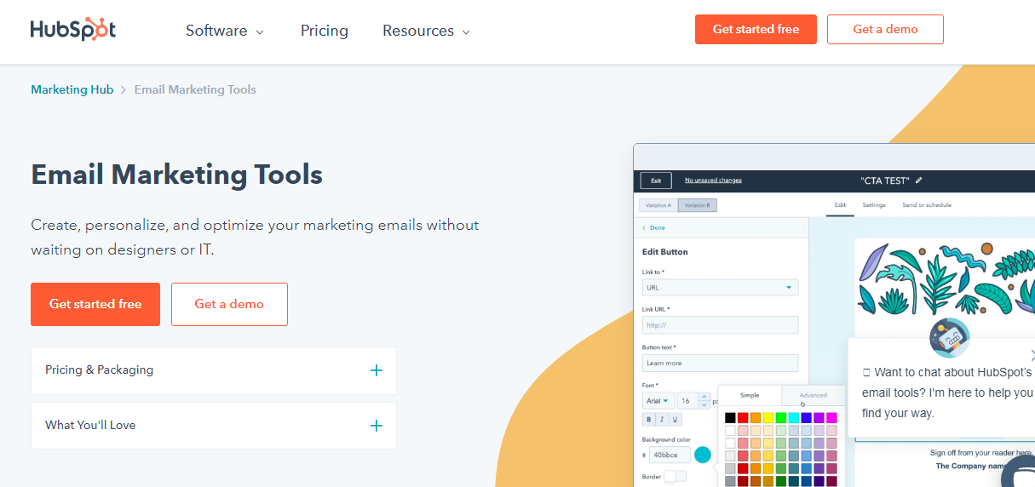Toggle underline formatting

[676, 419]
